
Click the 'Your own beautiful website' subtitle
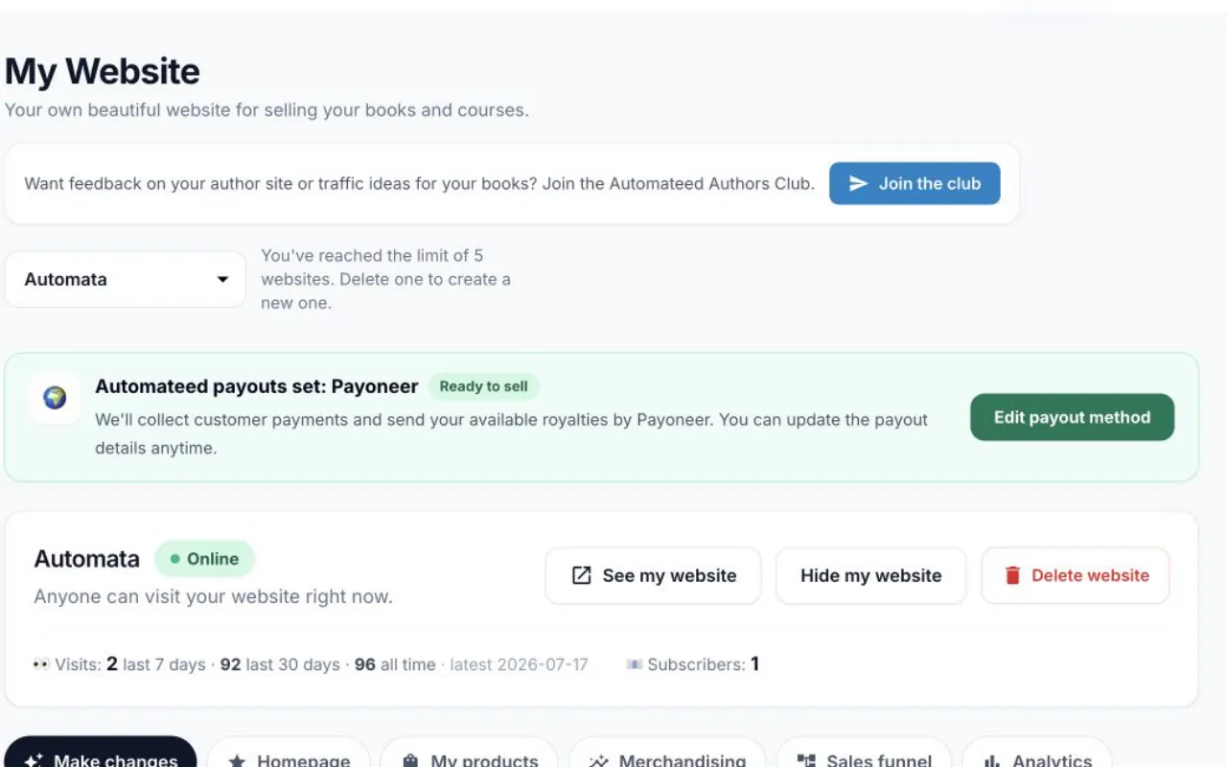pyautogui.click(x=266, y=110)
